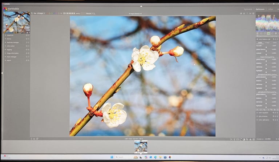
Task: Switch to the darkroom view
Action: pyautogui.click(x=260, y=9)
